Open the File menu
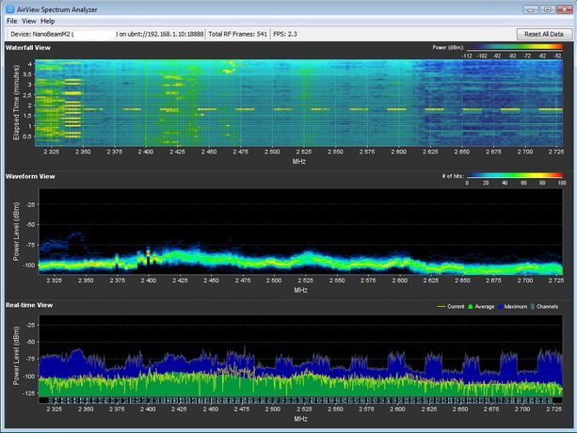 12,20
